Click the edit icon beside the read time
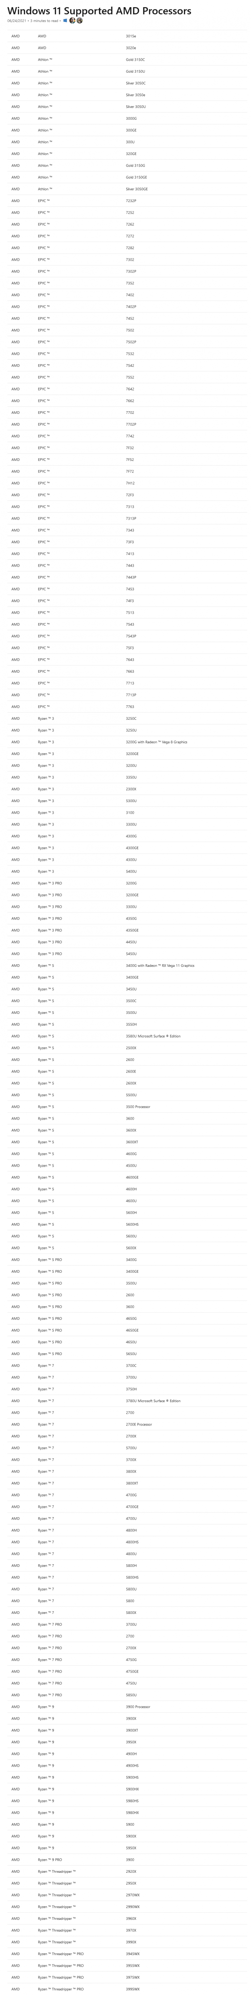 (x=66, y=21)
